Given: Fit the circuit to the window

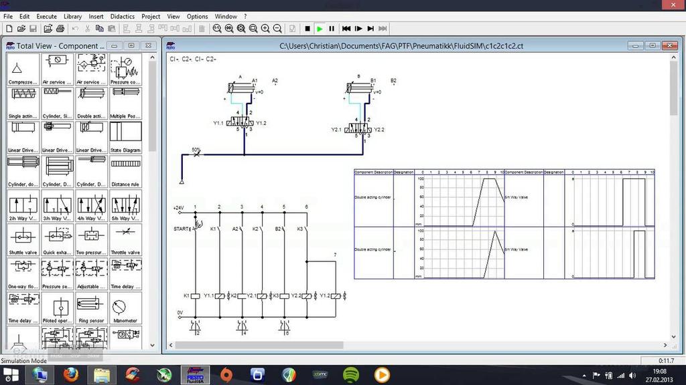Looking at the screenshot, I should [241, 29].
